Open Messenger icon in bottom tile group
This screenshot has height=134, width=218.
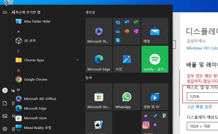coord(155,125)
